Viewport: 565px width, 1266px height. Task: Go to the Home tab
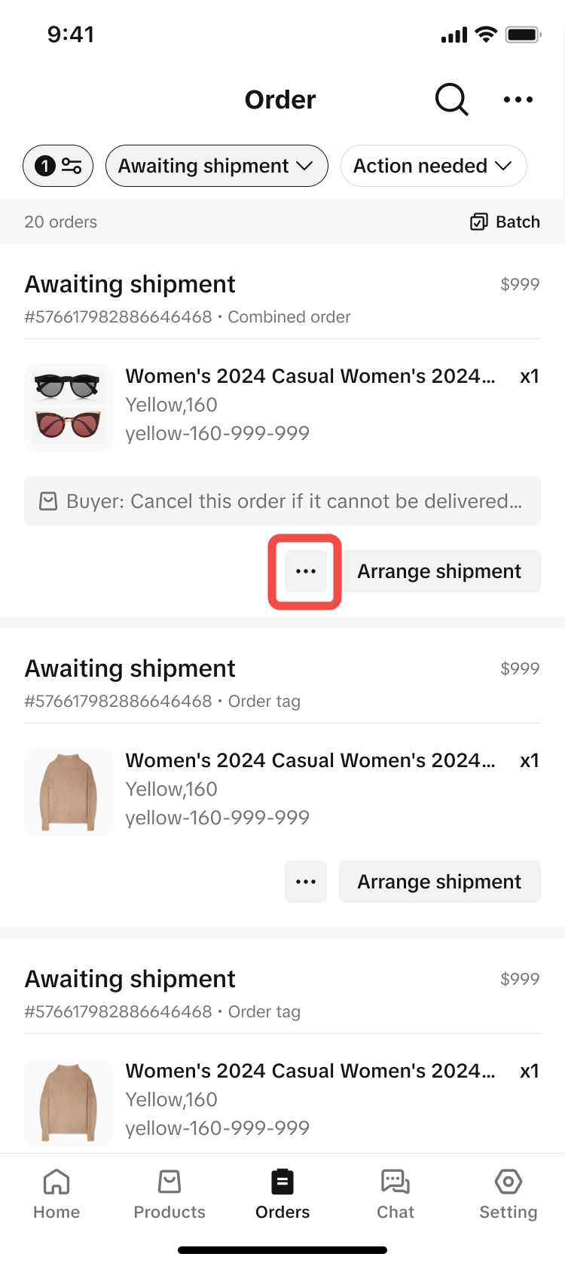tap(56, 1194)
